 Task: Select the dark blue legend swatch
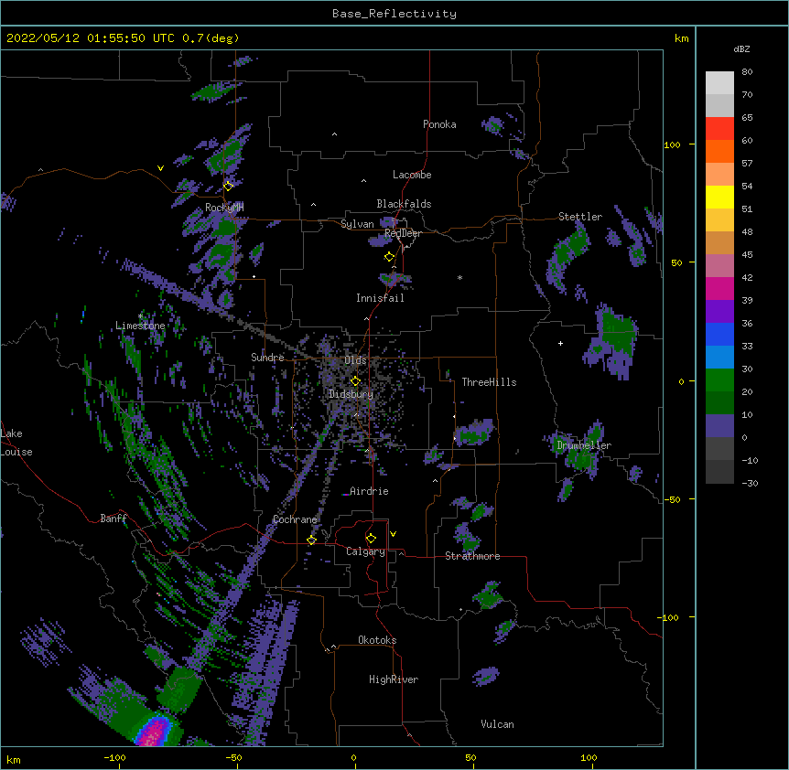pyautogui.click(x=719, y=334)
